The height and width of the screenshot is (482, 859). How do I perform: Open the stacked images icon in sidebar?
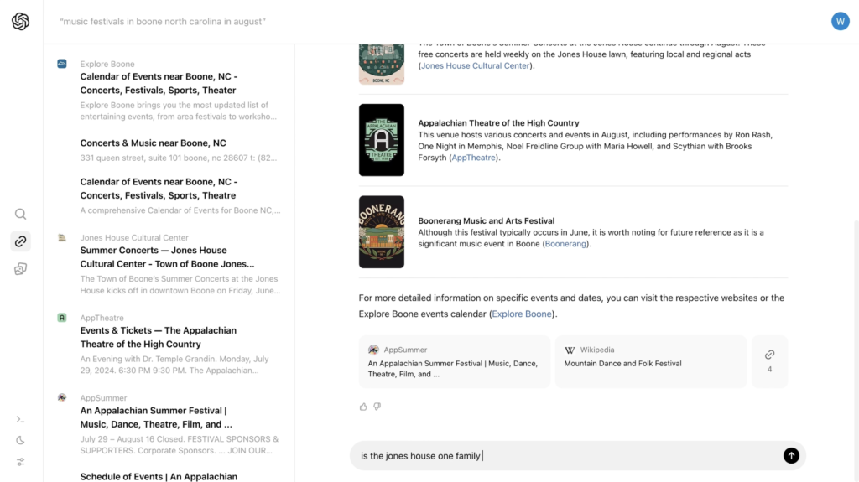(20, 268)
